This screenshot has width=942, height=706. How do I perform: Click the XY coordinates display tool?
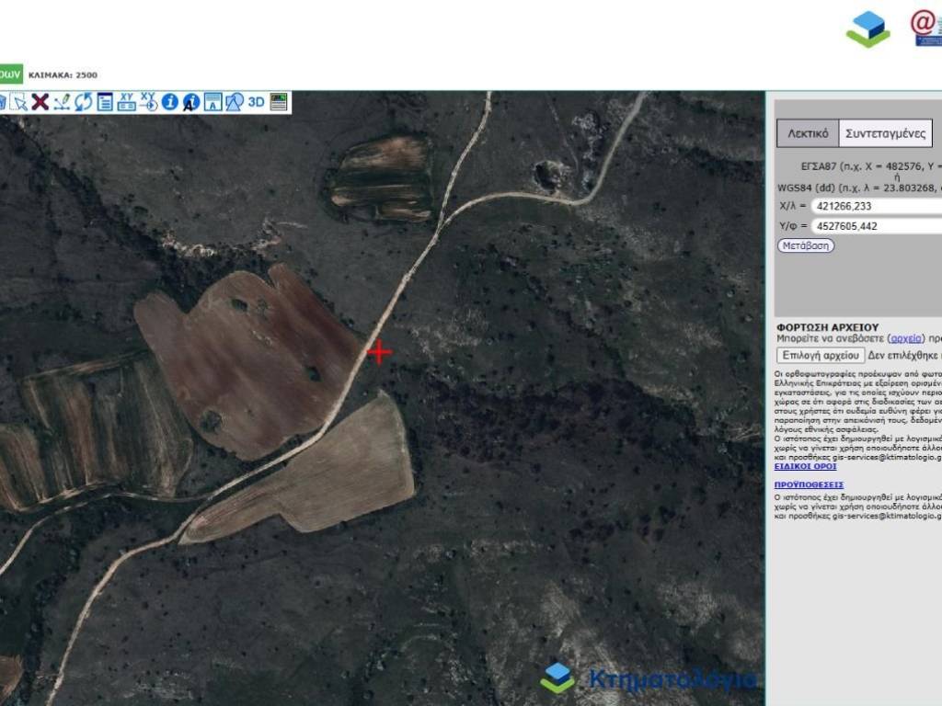coord(127,102)
